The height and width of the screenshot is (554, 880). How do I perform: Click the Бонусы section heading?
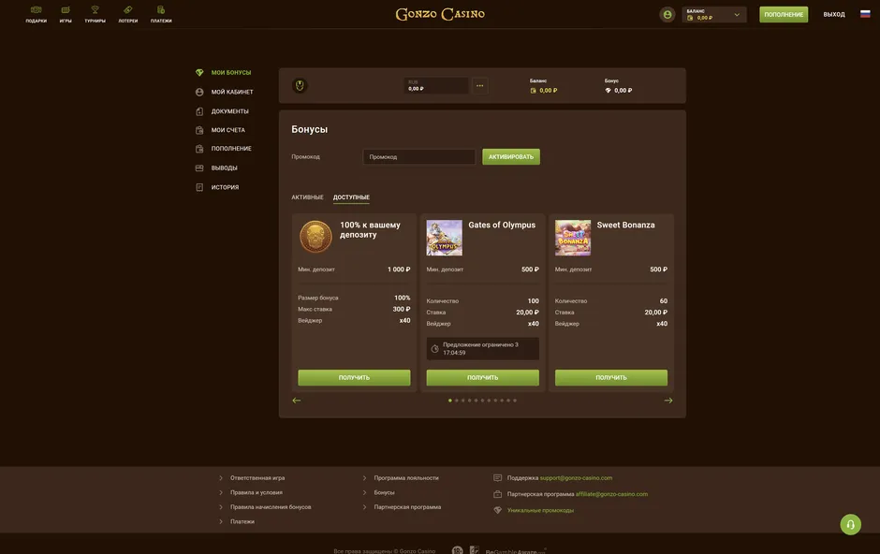pos(309,129)
